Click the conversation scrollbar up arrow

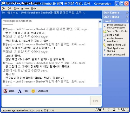(100, 21)
